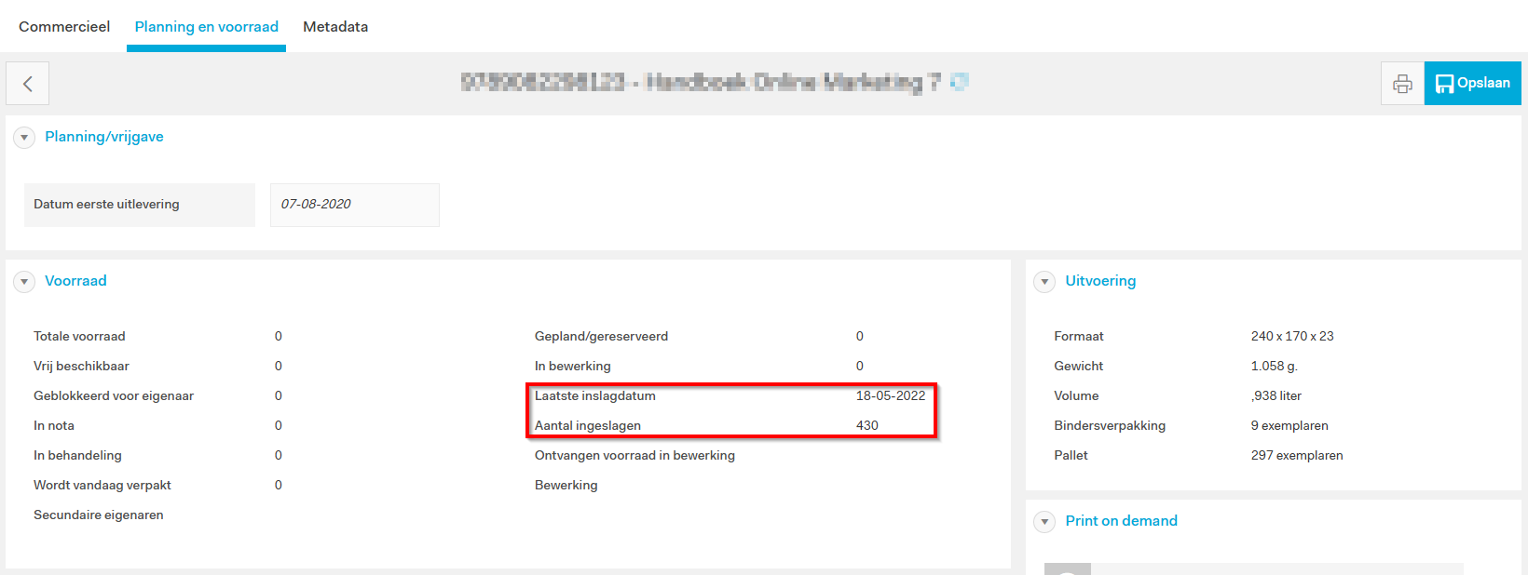Click the printer icon
This screenshot has width=1528, height=575.
pyautogui.click(x=1402, y=84)
